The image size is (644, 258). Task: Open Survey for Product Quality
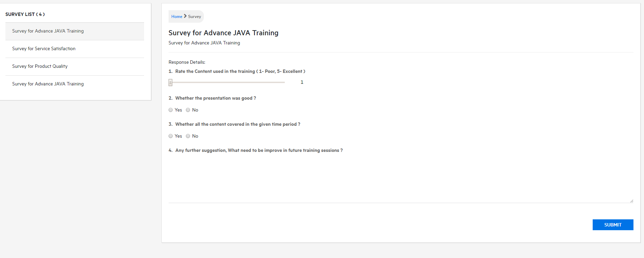coord(40,66)
